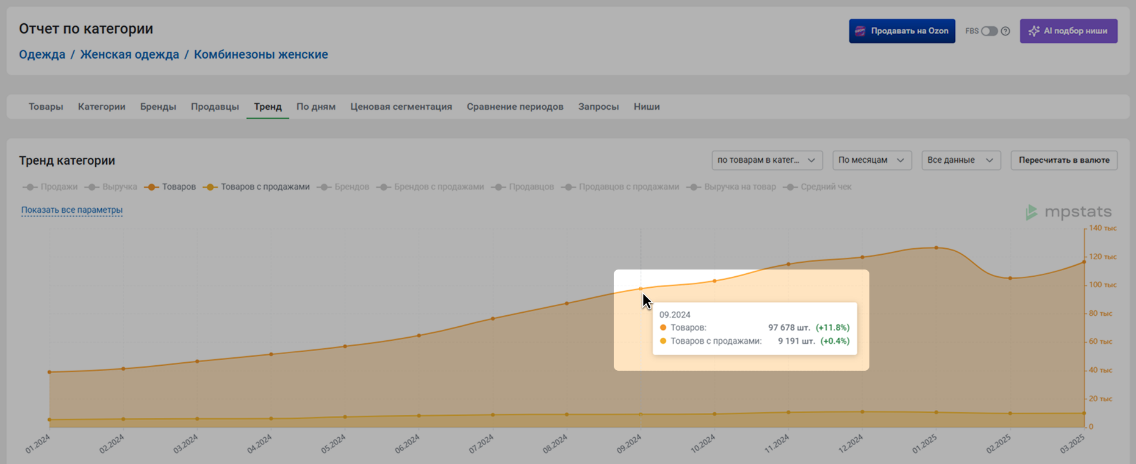Screen dimensions: 1136x464
Task: Hide the Товаров legend series
Action: [x=170, y=187]
